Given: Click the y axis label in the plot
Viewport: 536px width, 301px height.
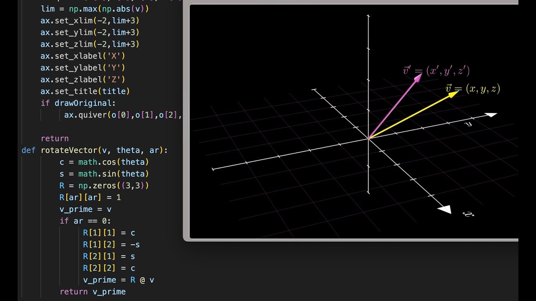Looking at the screenshot, I should (468, 124).
